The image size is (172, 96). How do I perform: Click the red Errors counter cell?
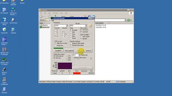tap(77, 73)
